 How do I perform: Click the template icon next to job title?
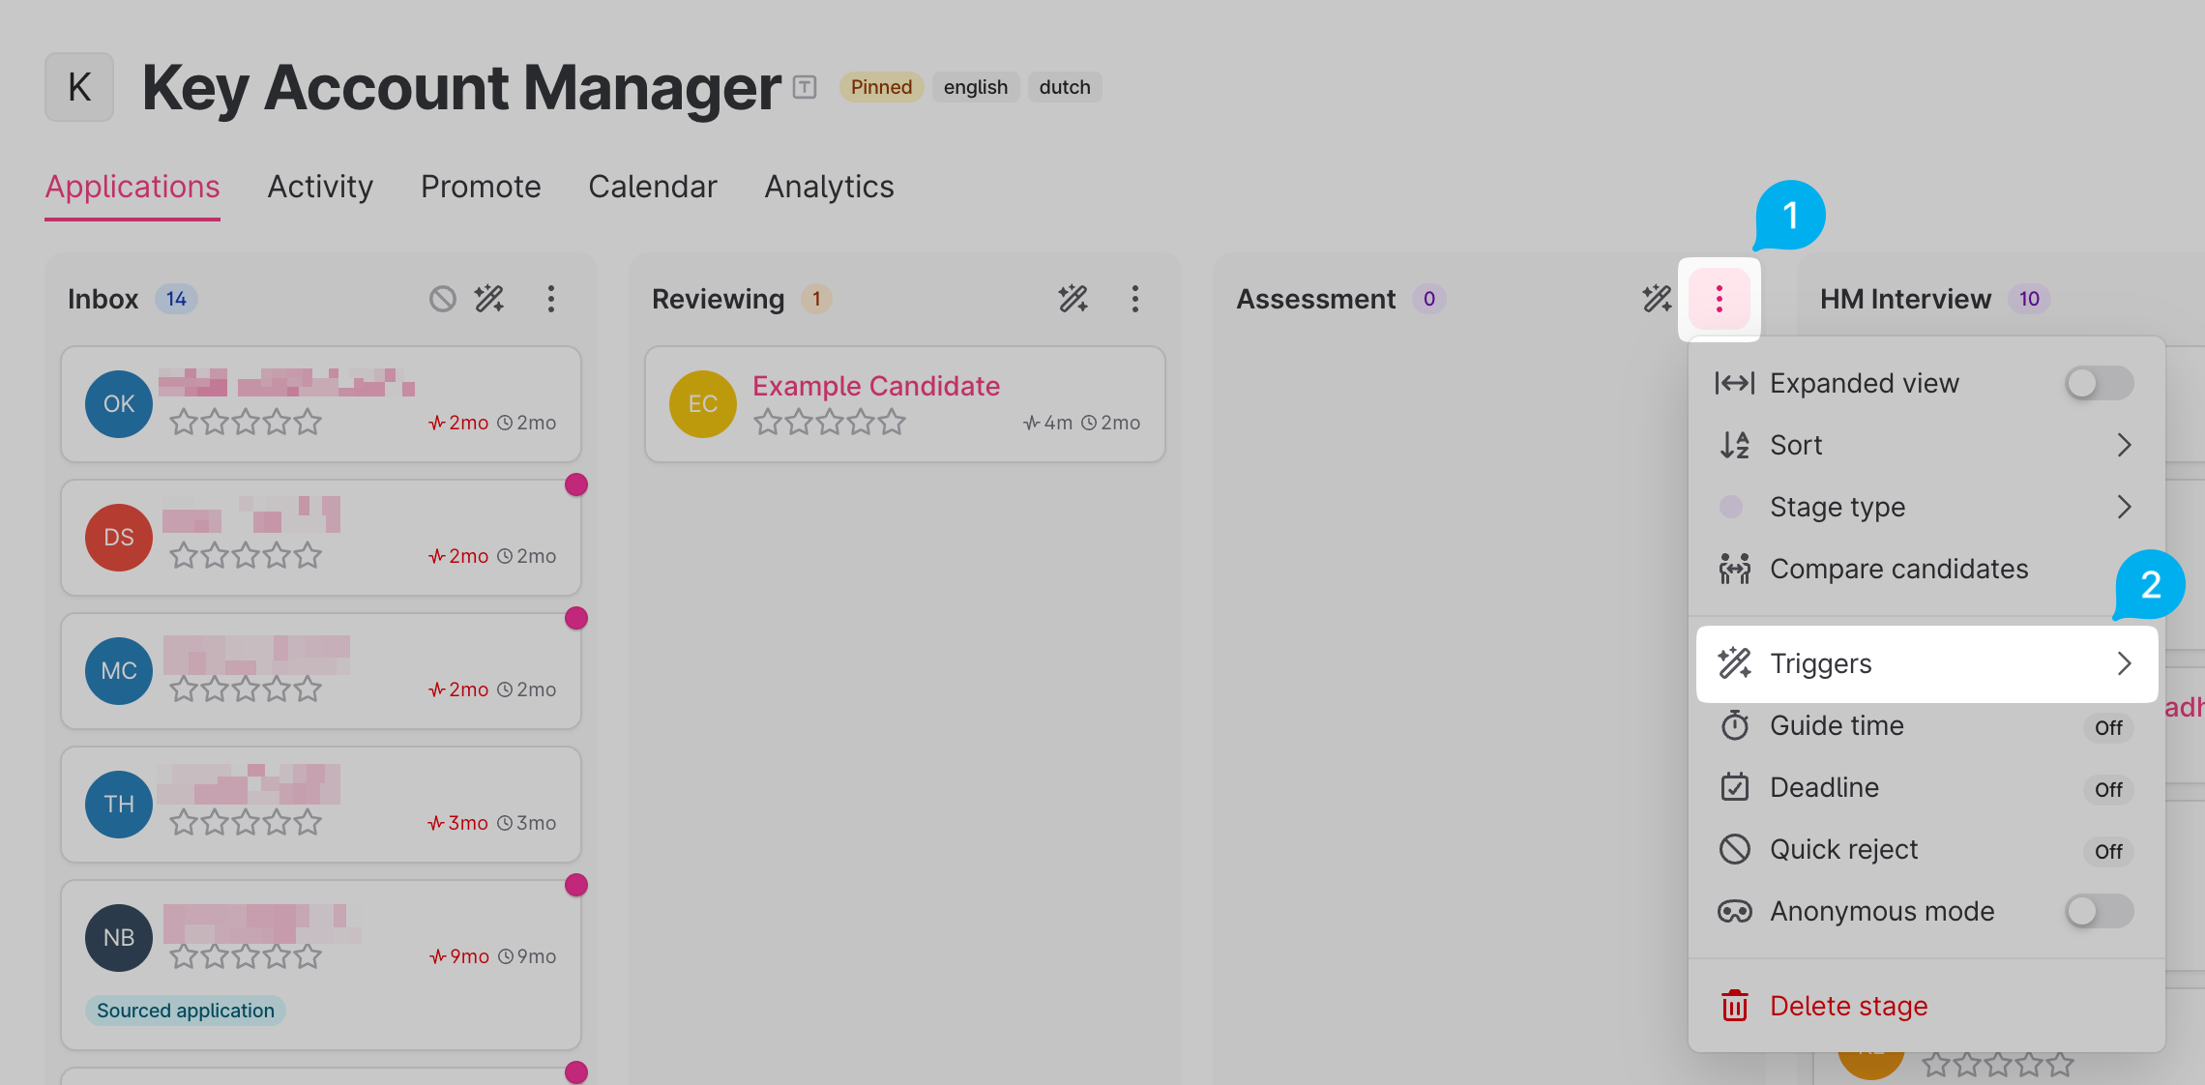pyautogui.click(x=805, y=87)
